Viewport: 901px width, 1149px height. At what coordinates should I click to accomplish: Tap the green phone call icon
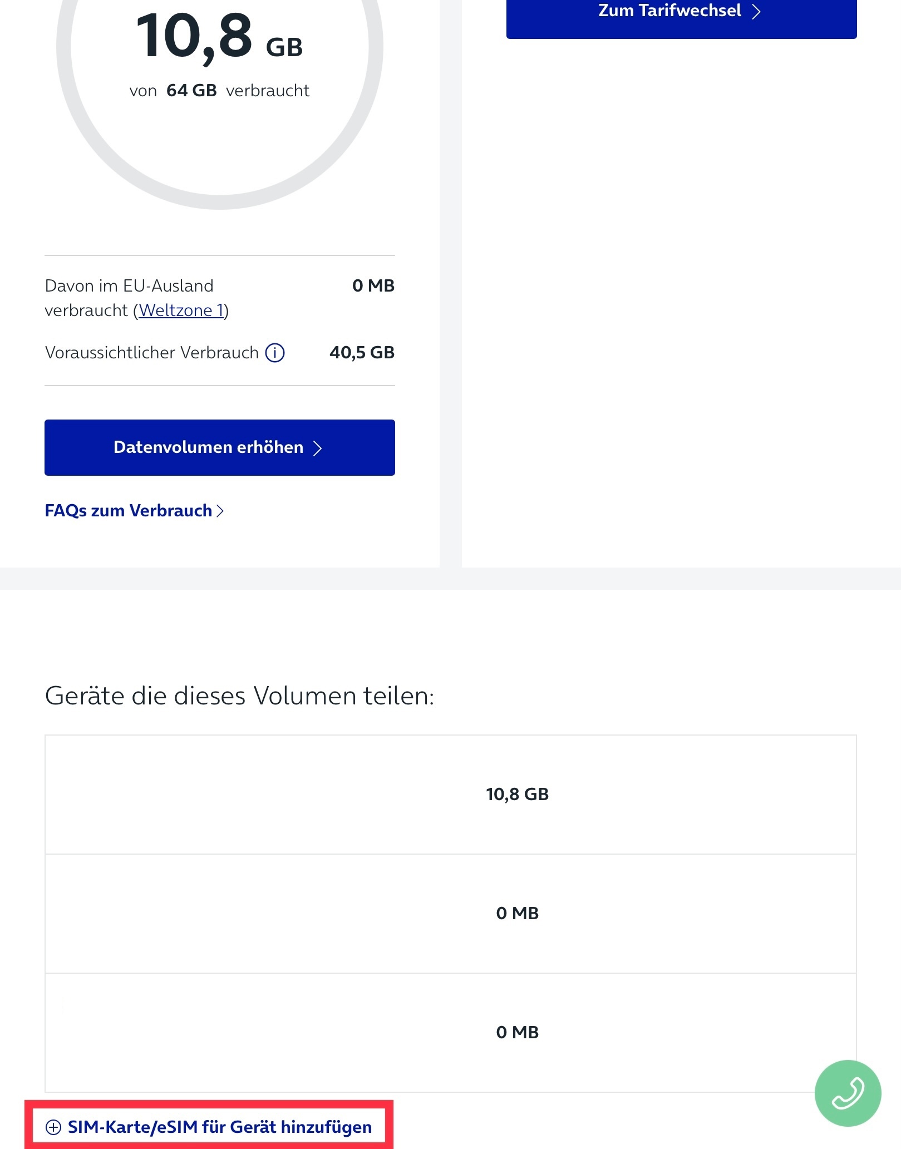848,1093
